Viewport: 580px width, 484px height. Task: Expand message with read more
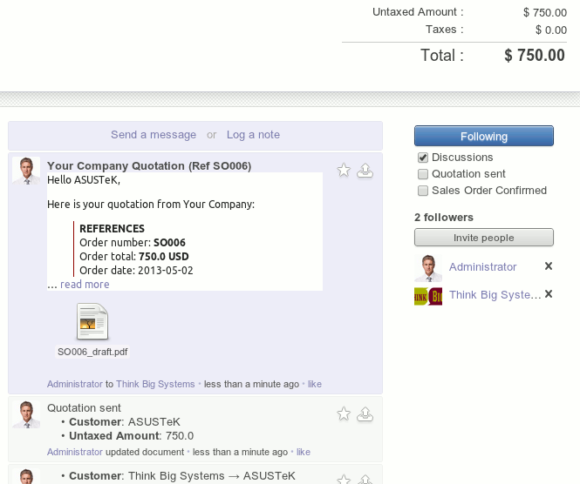85,285
